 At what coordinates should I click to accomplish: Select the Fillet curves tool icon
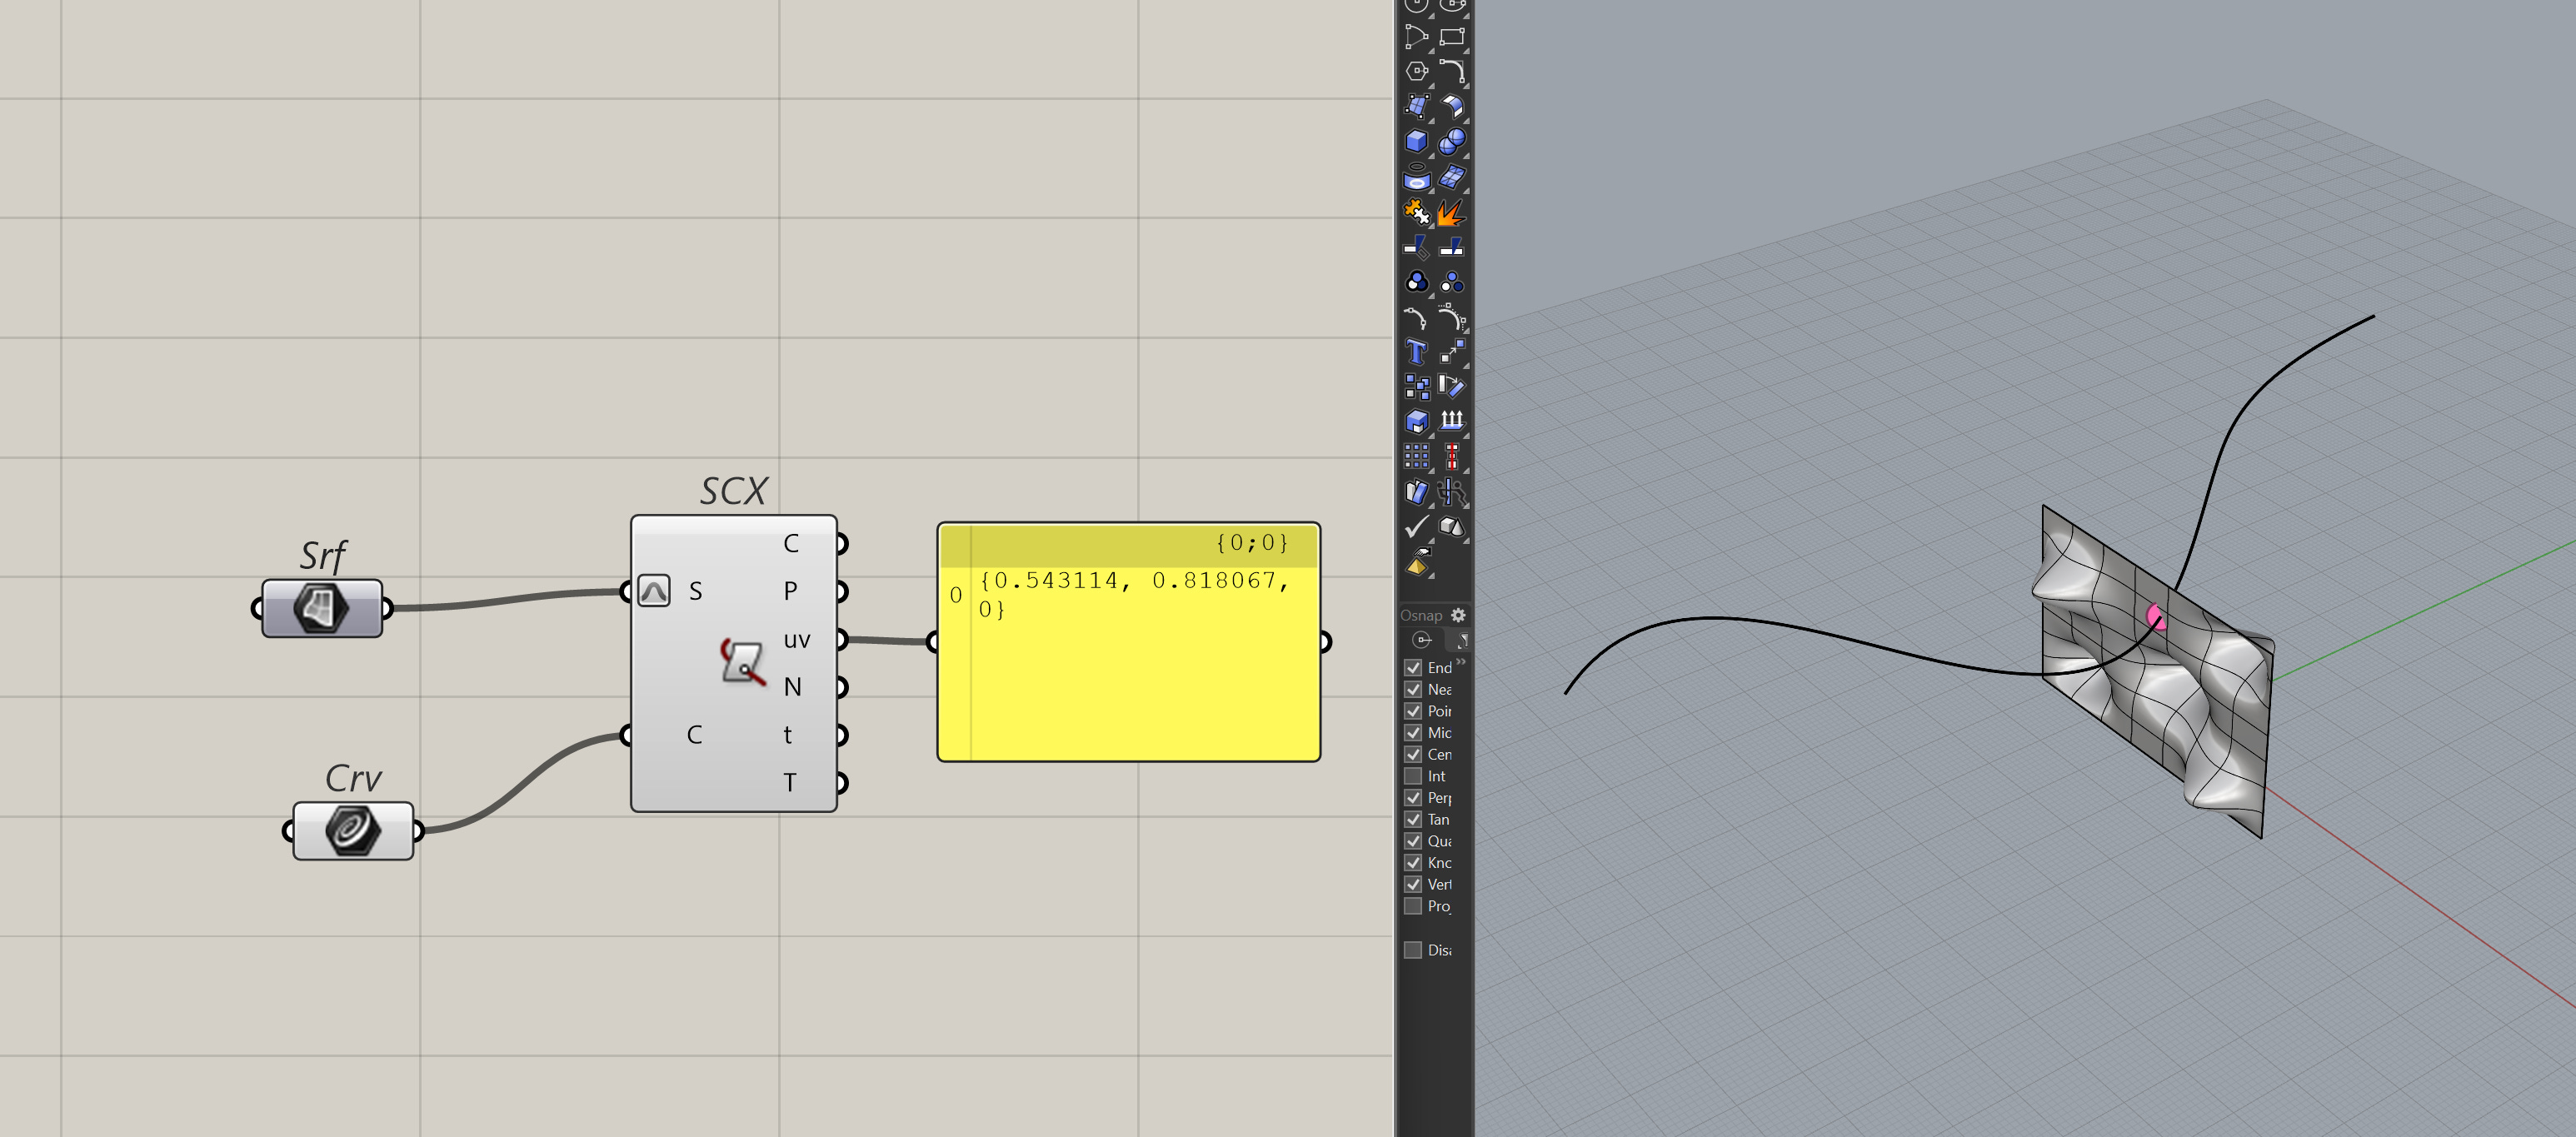click(x=1451, y=71)
